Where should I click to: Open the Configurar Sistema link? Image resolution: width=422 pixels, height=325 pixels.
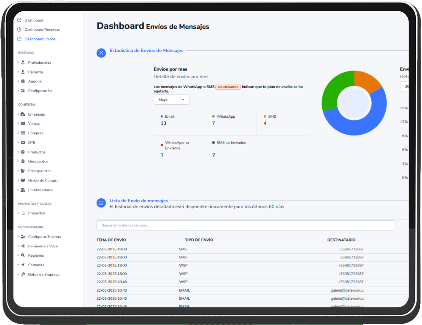[44, 237]
